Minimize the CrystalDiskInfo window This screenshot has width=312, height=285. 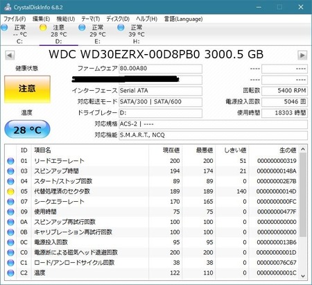coord(259,7)
